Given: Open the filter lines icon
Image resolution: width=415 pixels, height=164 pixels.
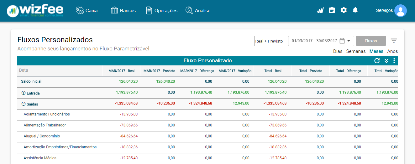Looking at the screenshot, I should click(x=394, y=41).
